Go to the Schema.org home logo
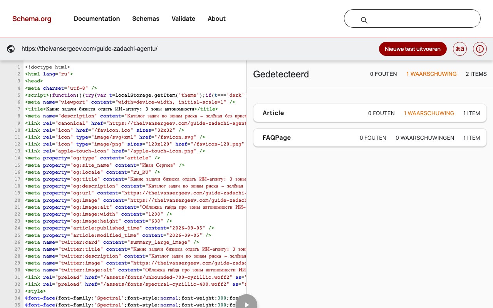Viewport: 493px width, 308px height. (x=32, y=19)
